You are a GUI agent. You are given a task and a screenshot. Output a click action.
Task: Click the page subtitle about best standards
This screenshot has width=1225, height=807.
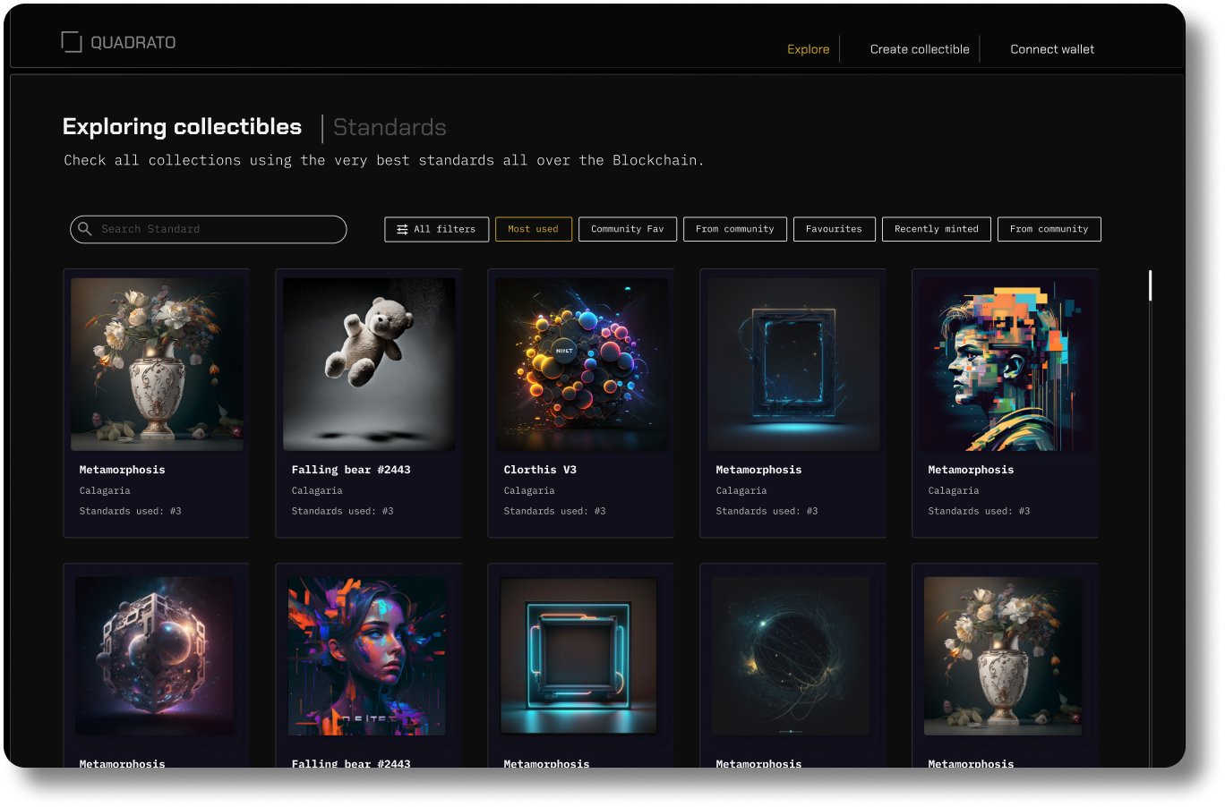tap(383, 160)
